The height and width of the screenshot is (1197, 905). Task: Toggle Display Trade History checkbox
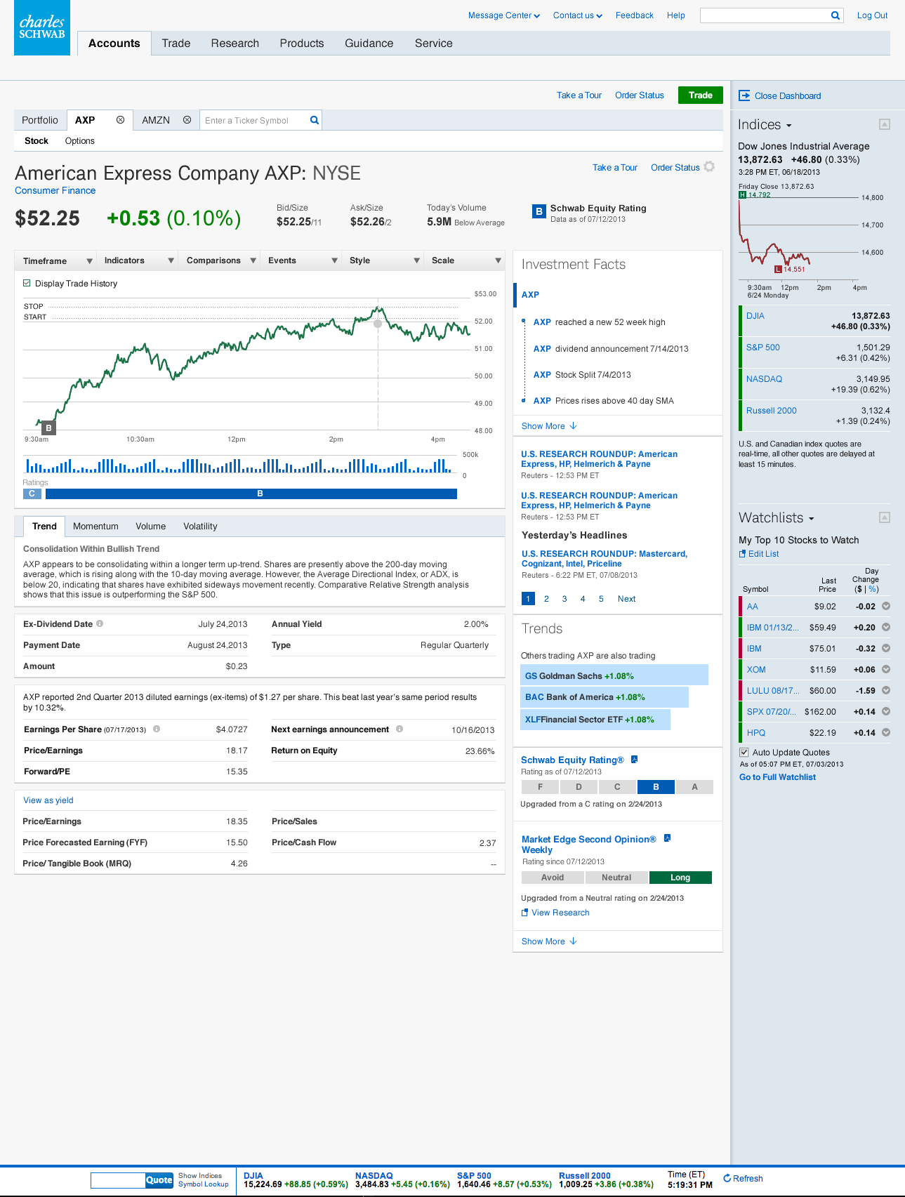[27, 284]
